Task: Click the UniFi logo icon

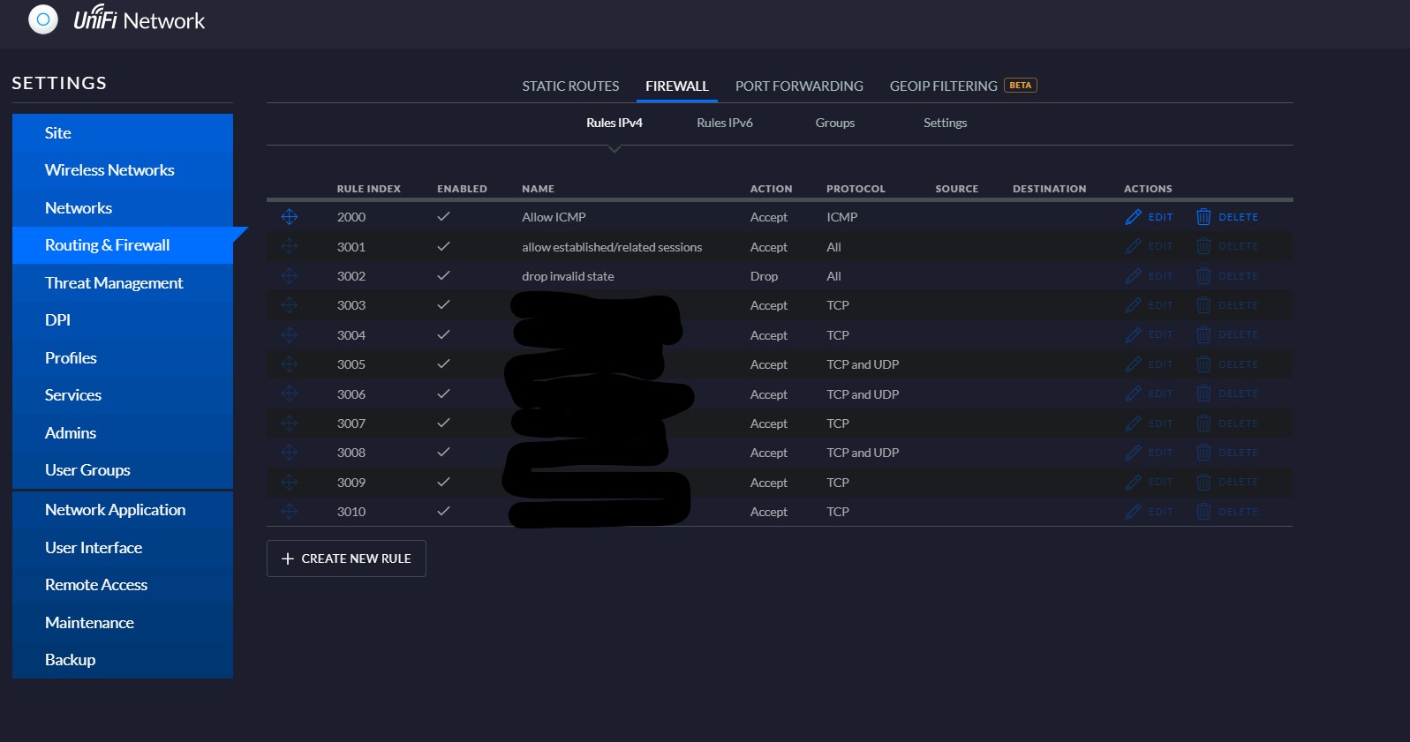Action: coord(42,19)
